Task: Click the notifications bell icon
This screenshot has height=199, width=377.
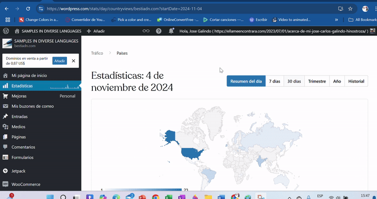Action: point(171,31)
